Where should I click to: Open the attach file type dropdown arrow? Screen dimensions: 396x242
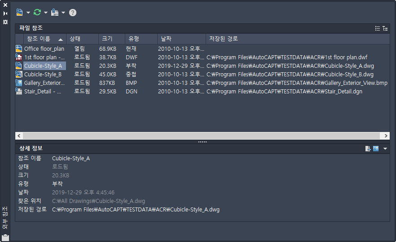pos(28,13)
